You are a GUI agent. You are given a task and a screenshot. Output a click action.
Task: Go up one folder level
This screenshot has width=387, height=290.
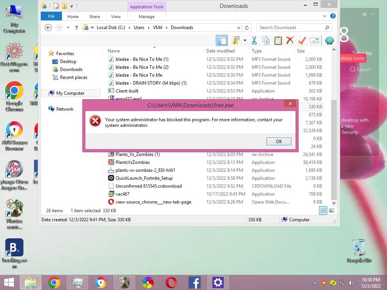pyautogui.click(x=76, y=27)
